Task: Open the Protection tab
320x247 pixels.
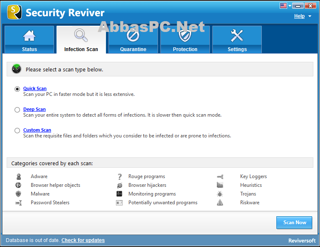Action: coord(185,39)
